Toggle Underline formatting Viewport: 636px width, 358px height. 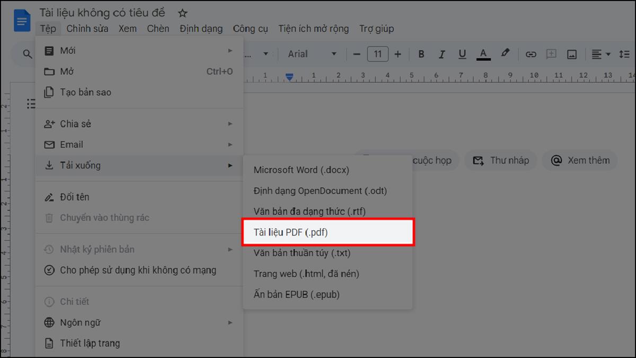(x=462, y=54)
